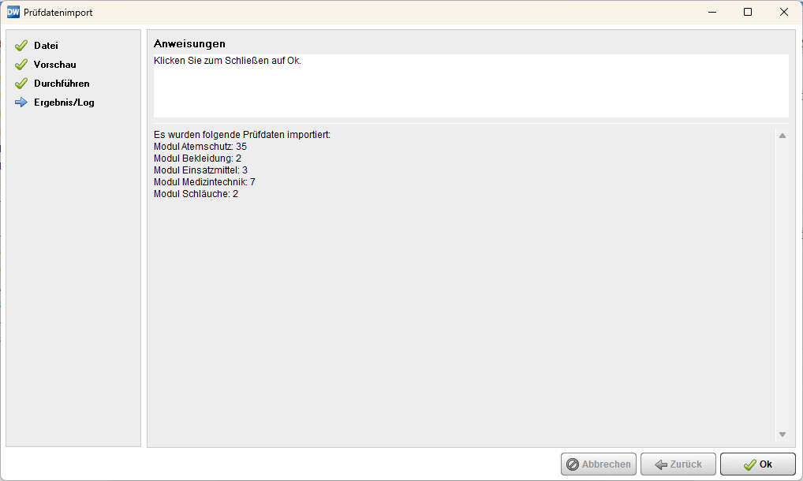Click the green checkmark beside Vorschau
The width and height of the screenshot is (803, 481).
[21, 65]
